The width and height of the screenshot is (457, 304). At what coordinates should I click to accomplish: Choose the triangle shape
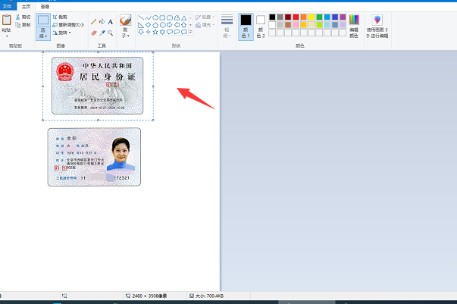tap(184, 17)
